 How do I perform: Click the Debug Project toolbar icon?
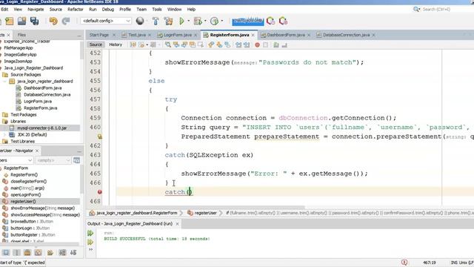point(198,21)
